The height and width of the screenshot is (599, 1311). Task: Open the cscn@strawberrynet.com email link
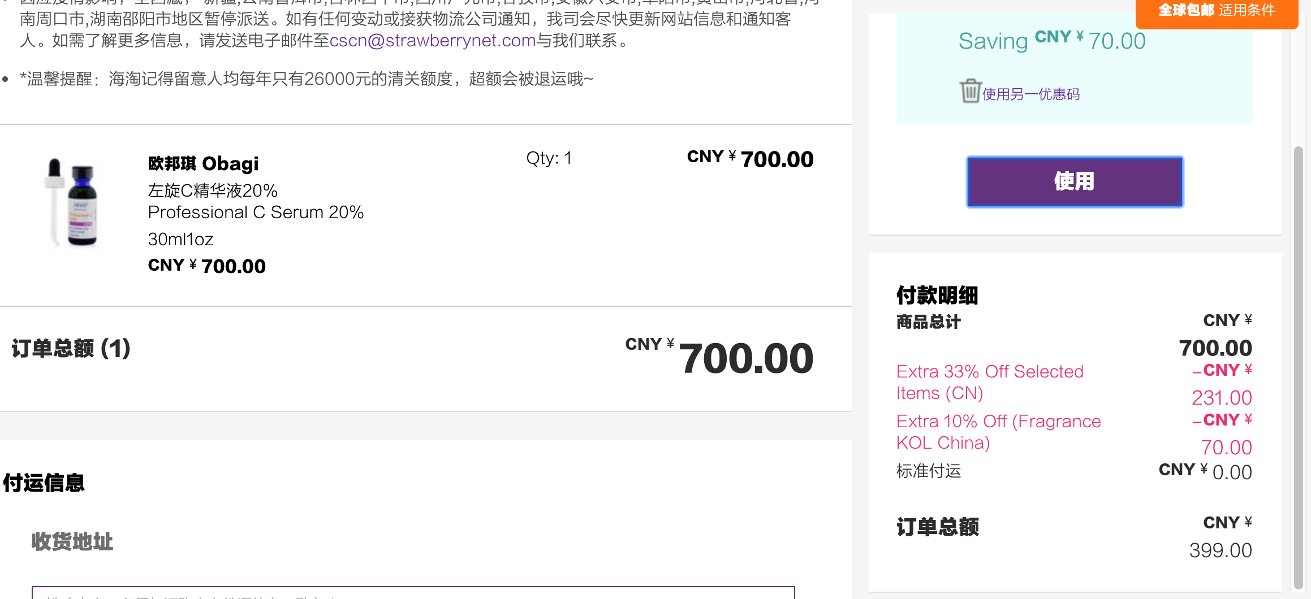[x=433, y=41]
